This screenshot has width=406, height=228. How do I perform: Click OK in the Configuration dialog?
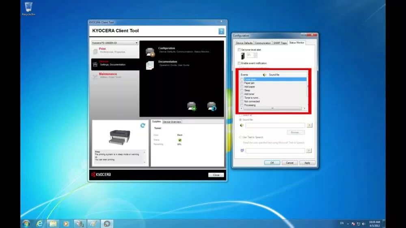[272, 163]
